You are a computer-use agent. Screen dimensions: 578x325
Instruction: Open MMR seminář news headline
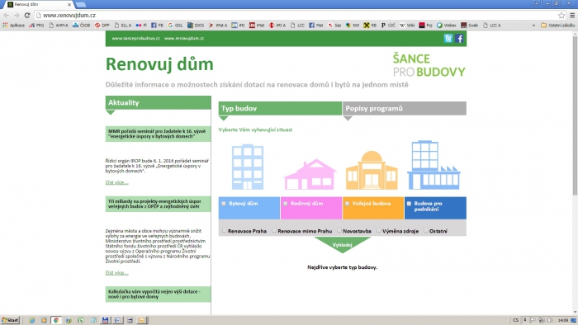click(x=159, y=134)
